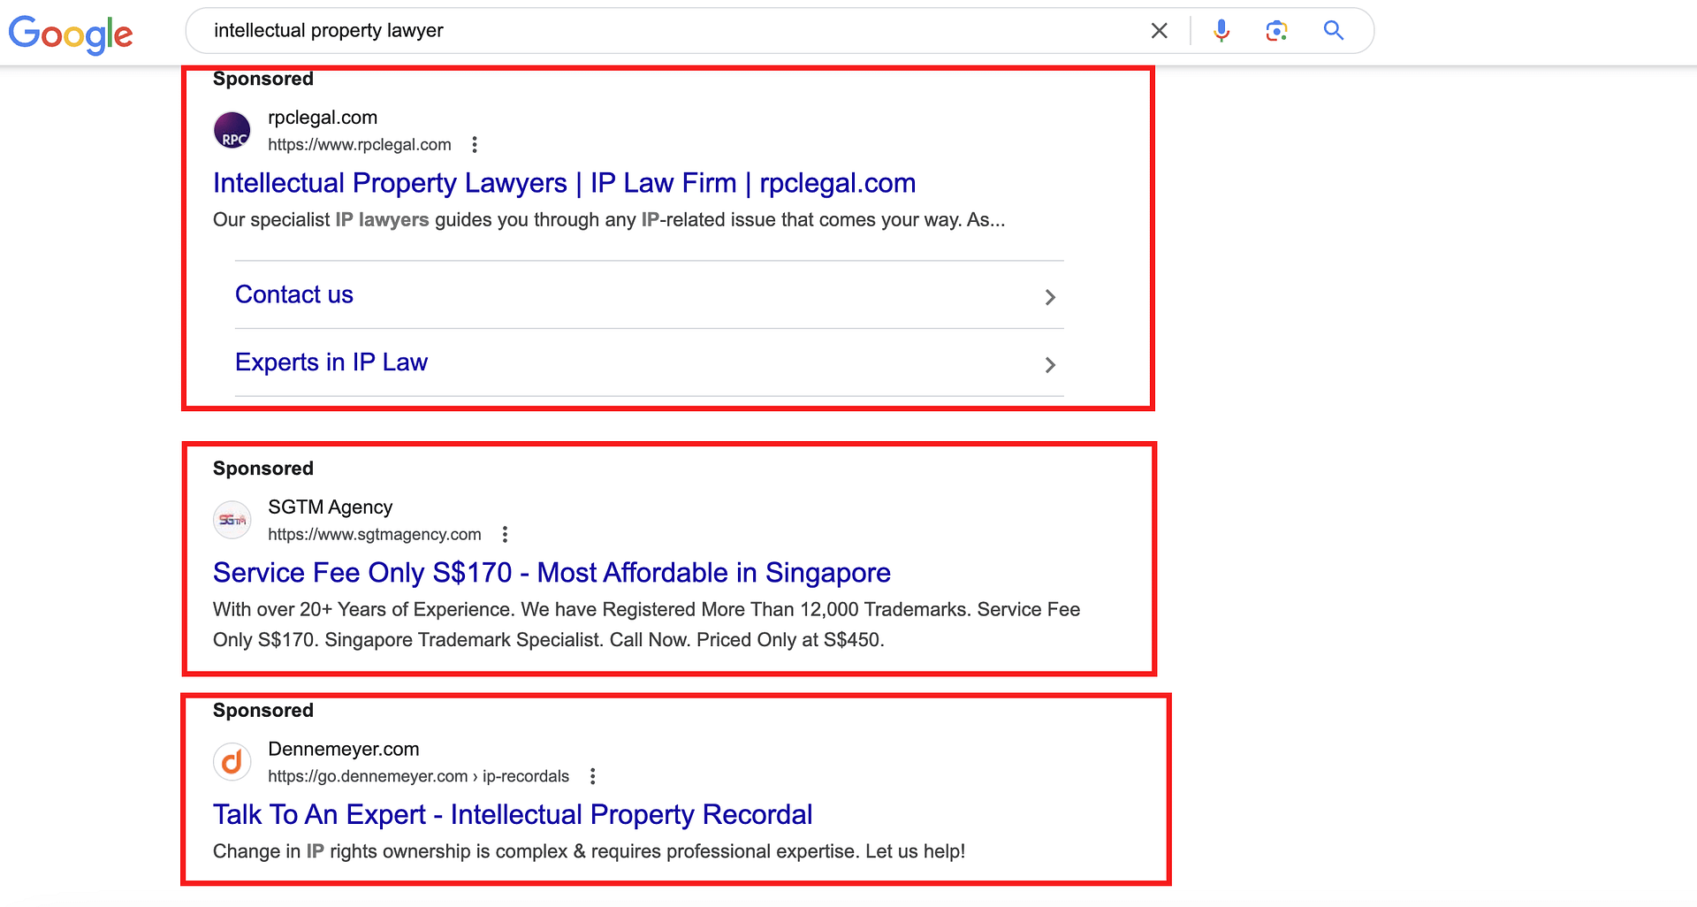
Task: Open the three-dot menu beside sgtmagency.com URL
Action: 505,535
